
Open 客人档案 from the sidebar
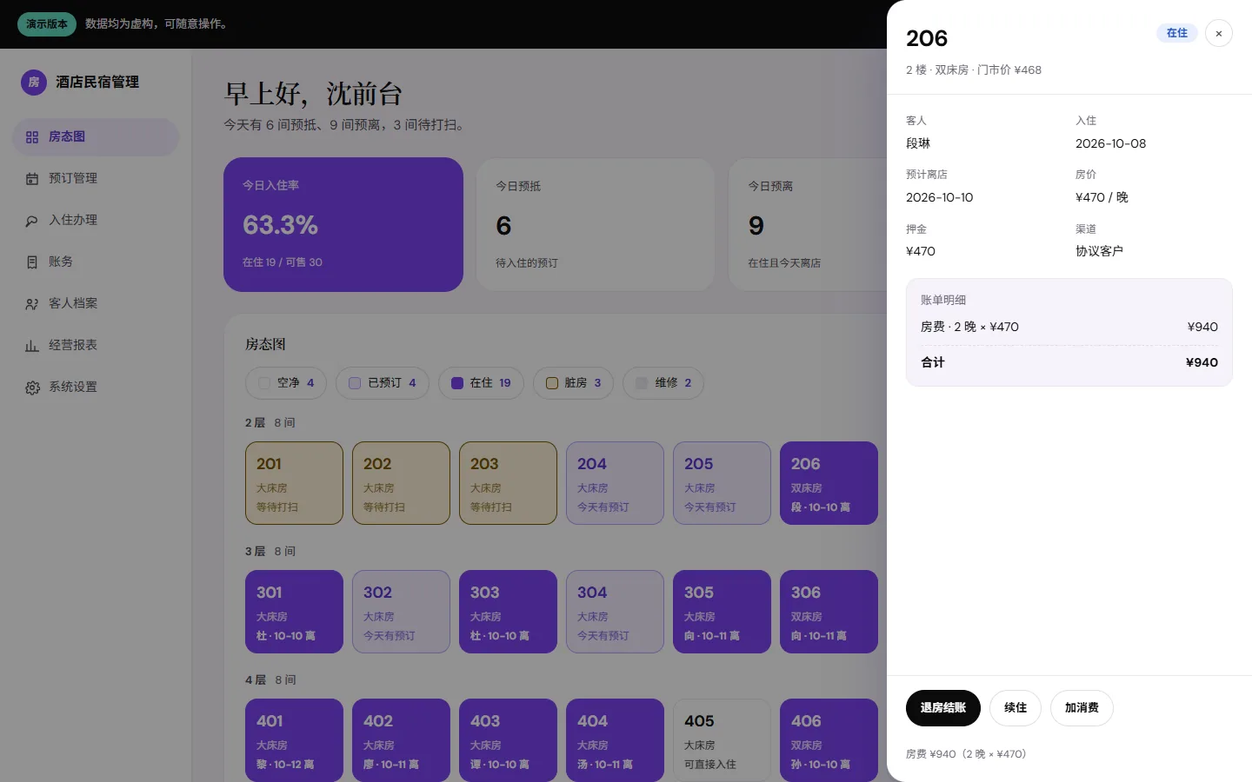point(96,304)
